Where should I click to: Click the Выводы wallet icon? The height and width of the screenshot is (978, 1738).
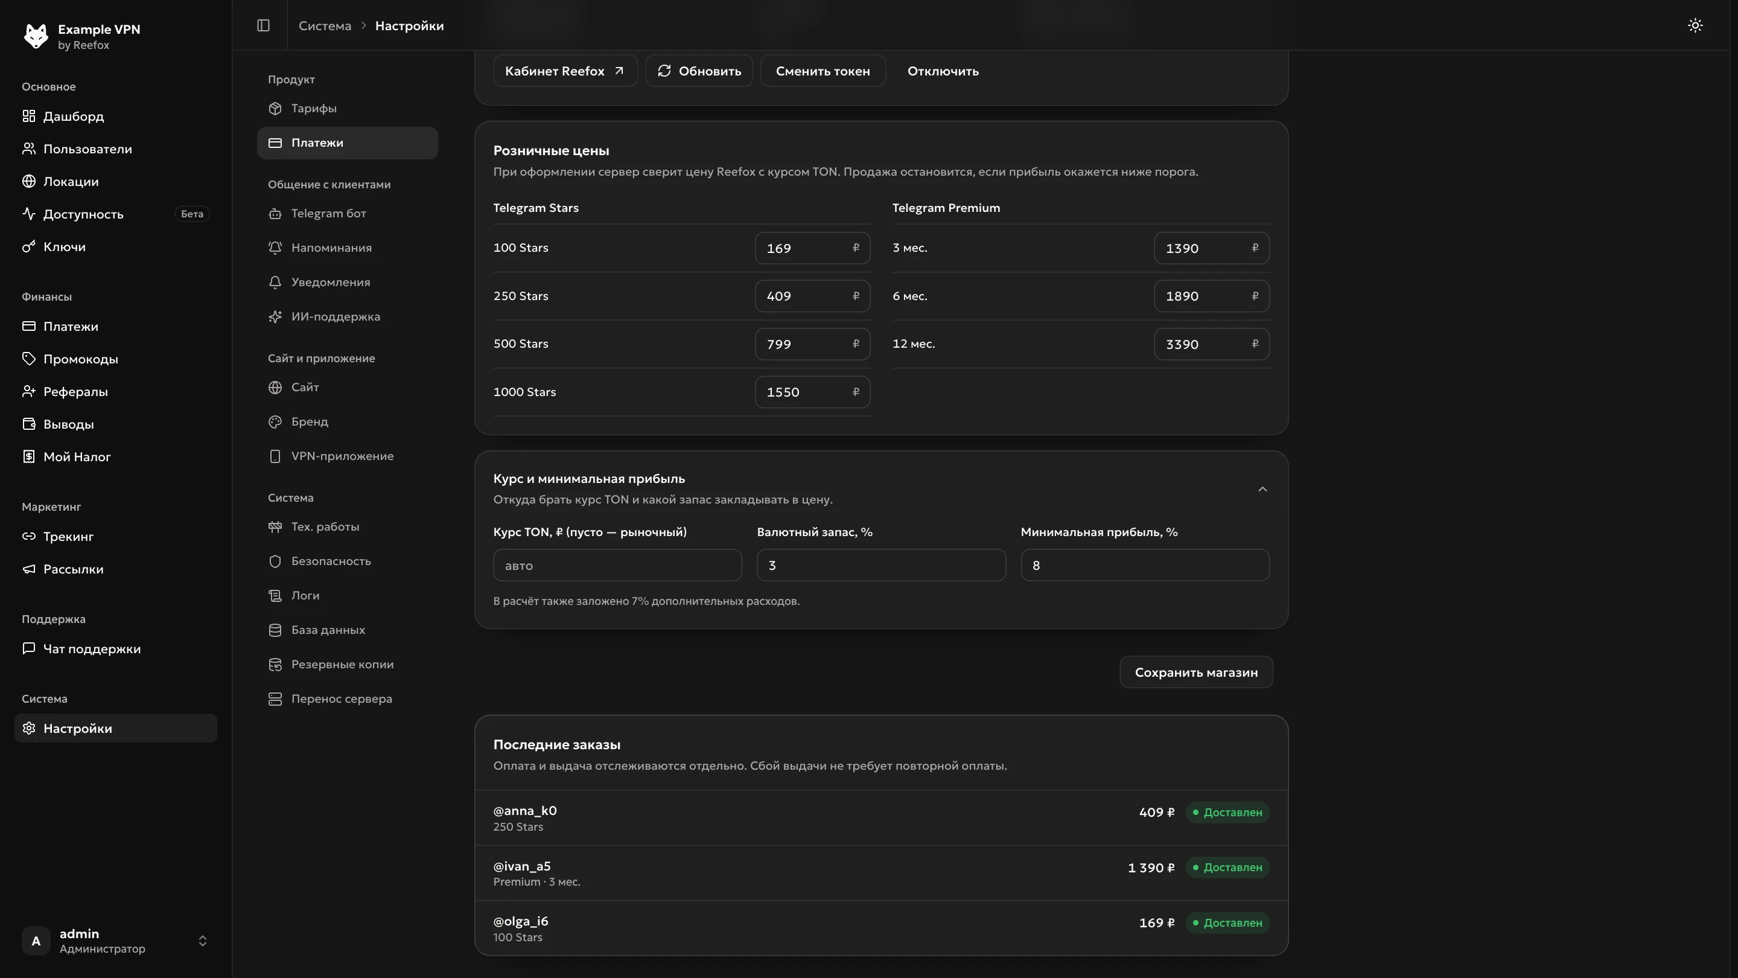[28, 424]
